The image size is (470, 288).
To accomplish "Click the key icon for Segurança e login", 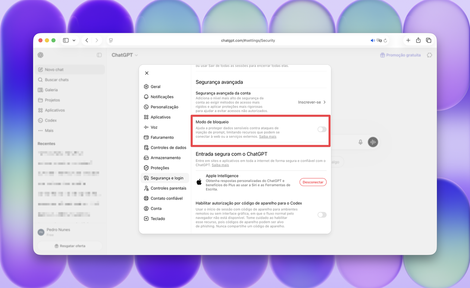I will (x=146, y=178).
